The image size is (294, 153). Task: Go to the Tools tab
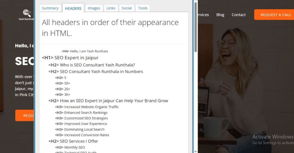pos(143,8)
